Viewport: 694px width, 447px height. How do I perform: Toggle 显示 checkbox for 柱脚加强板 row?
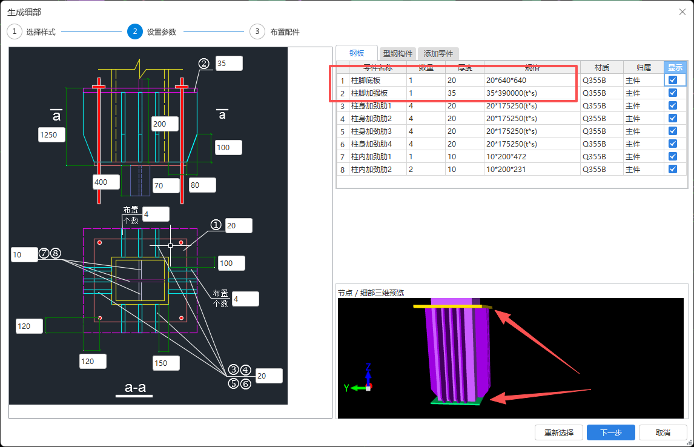pyautogui.click(x=673, y=93)
